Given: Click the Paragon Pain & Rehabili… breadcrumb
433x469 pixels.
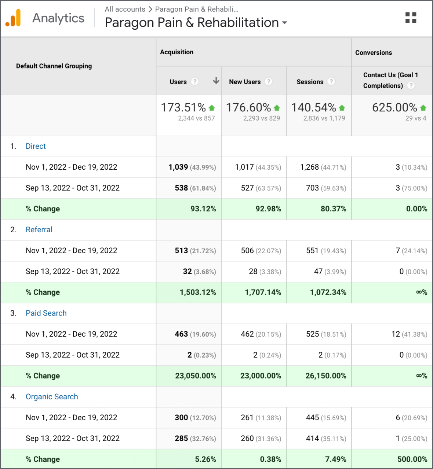Looking at the screenshot, I should [197, 9].
